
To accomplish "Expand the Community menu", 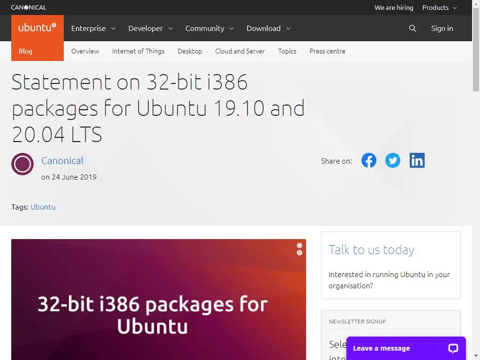I will coord(210,28).
